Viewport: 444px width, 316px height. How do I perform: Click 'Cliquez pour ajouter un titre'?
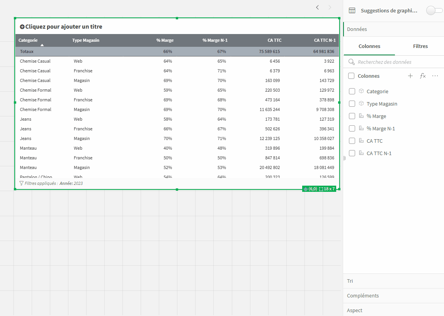(64, 27)
